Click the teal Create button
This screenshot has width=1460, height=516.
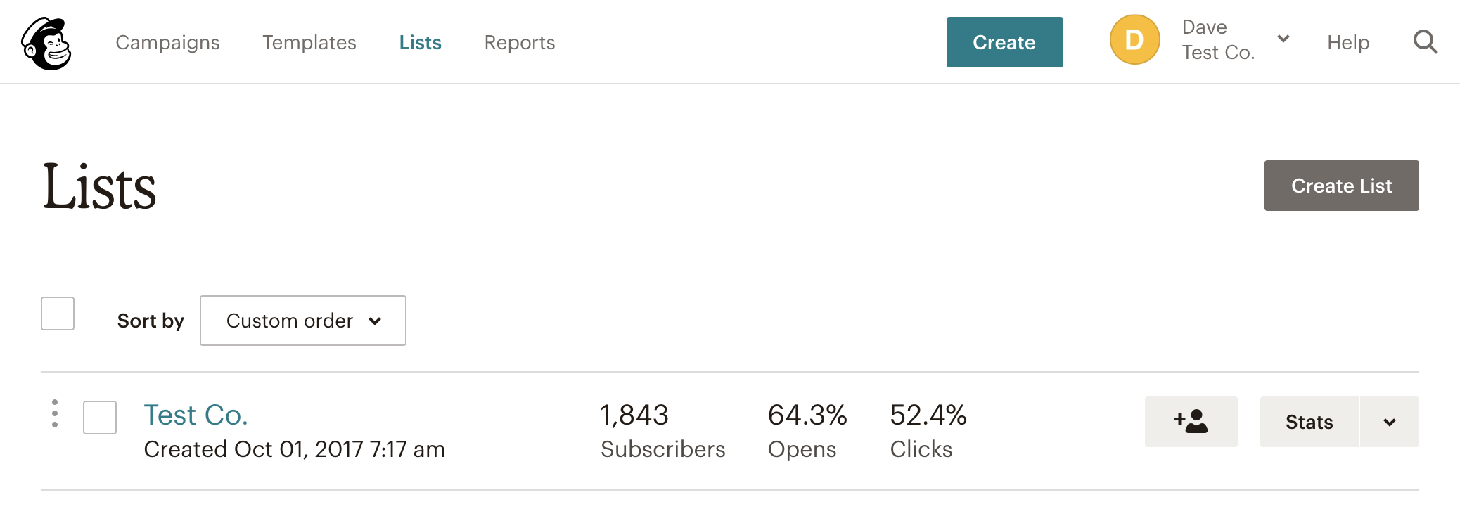coord(1004,42)
